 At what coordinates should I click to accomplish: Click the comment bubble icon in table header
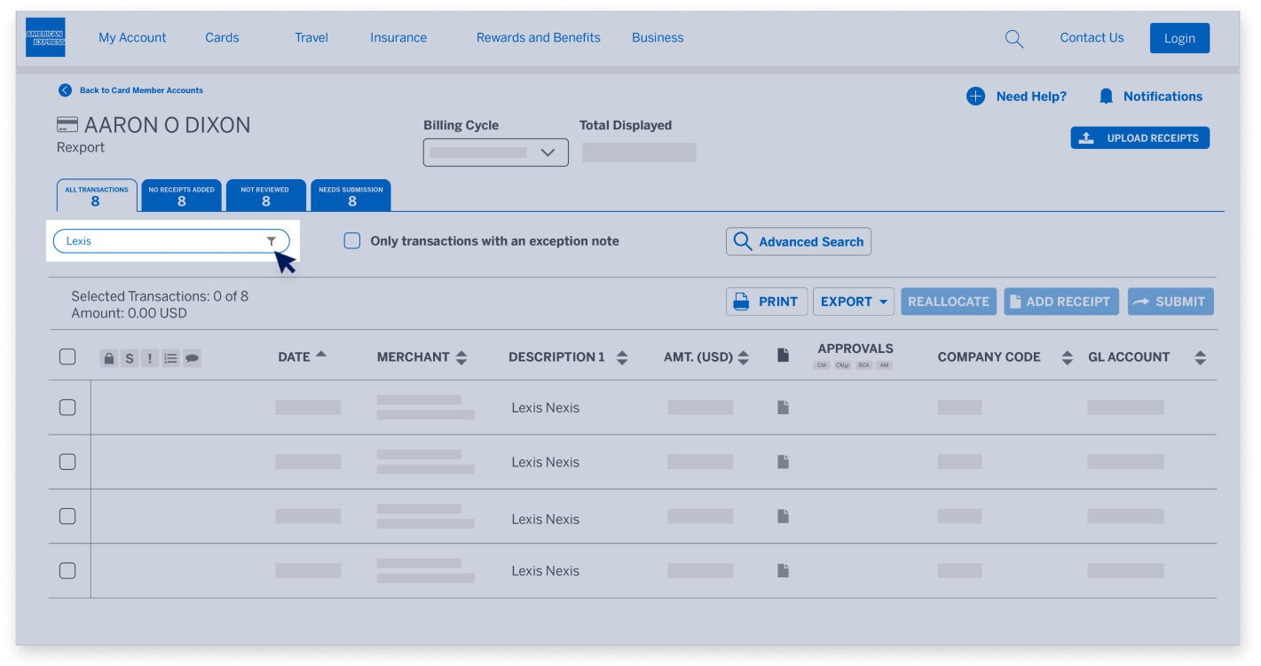192,358
